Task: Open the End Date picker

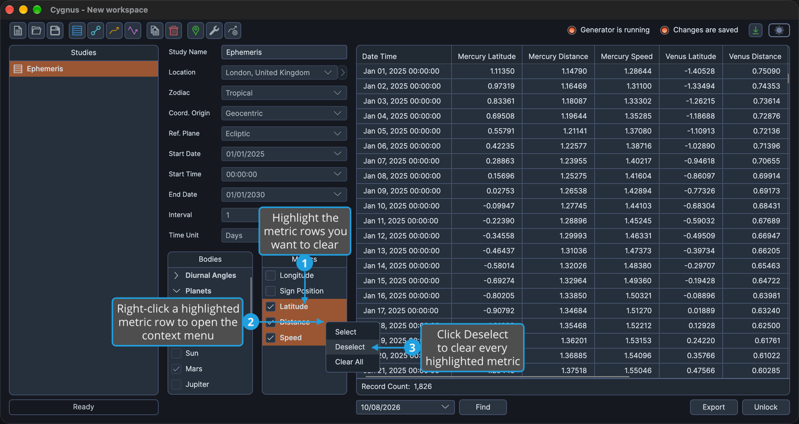Action: (x=284, y=195)
